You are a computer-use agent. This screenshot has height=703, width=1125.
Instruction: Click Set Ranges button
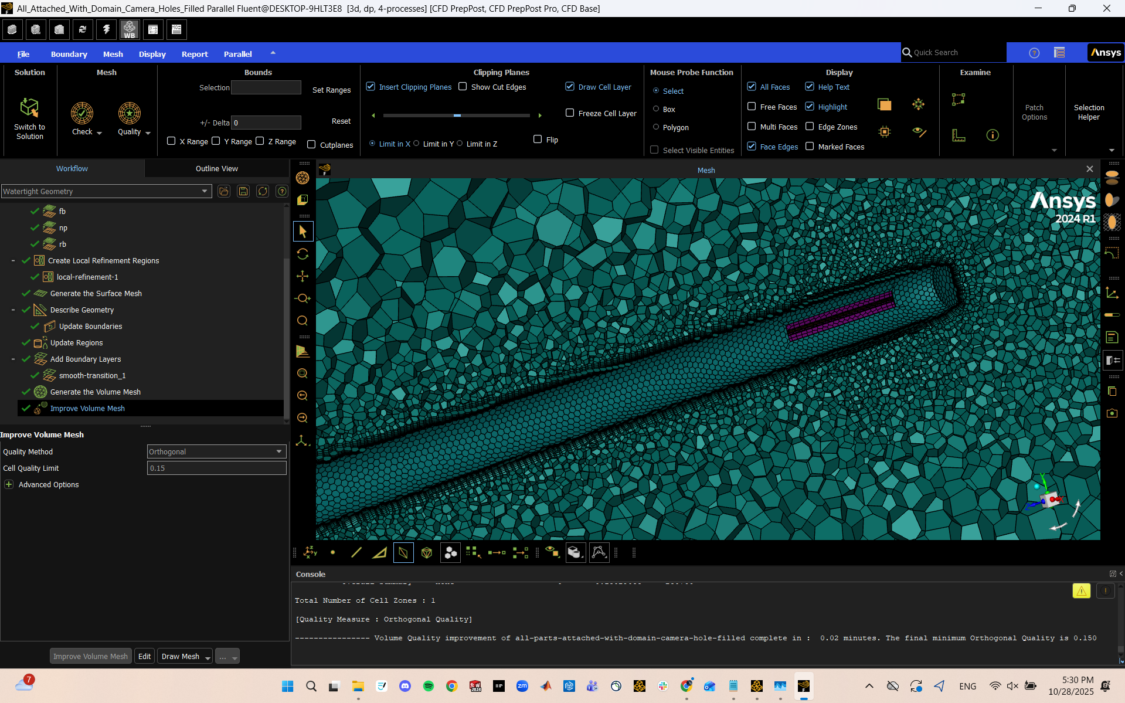click(331, 90)
